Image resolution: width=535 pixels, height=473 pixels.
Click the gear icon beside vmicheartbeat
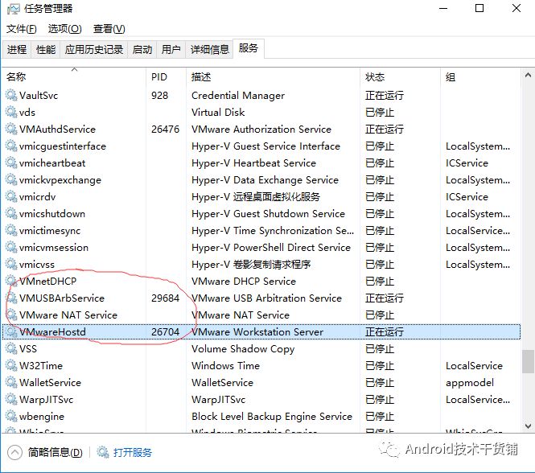[x=11, y=162]
